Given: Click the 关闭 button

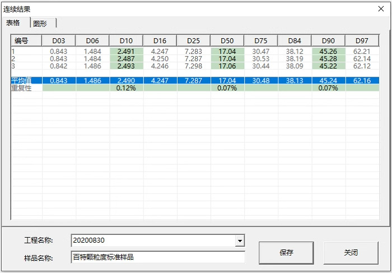Looking at the screenshot, I should 351,252.
